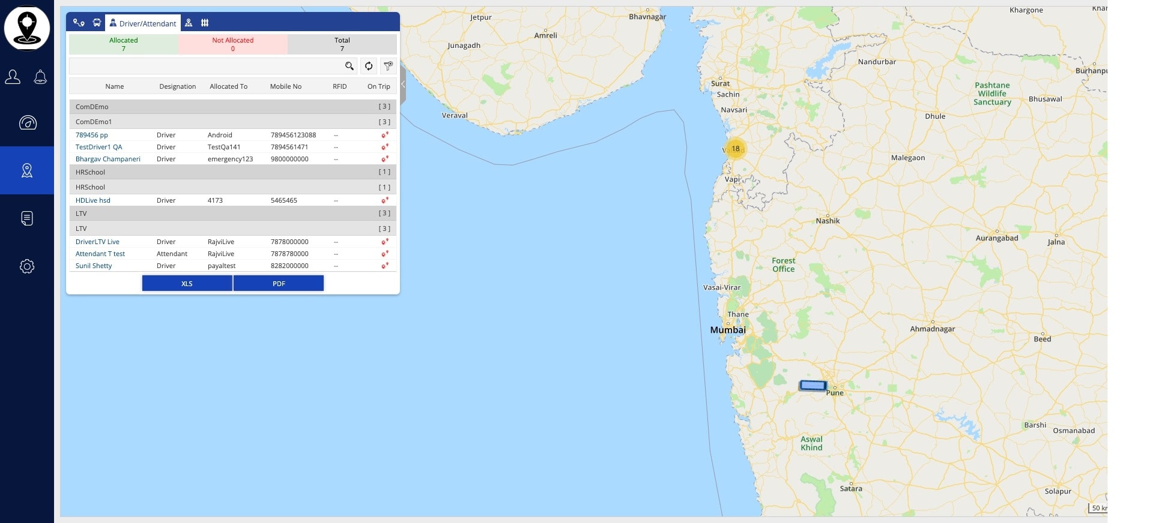The height and width of the screenshot is (523, 1153).
Task: Export driver list as XLS
Action: 187,284
